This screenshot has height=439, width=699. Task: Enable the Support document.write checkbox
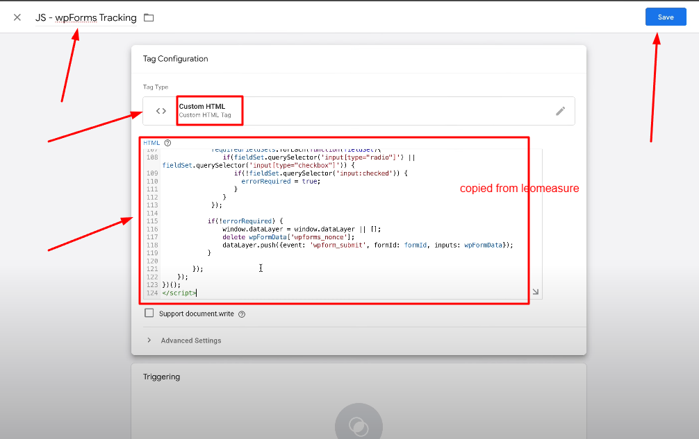(149, 313)
